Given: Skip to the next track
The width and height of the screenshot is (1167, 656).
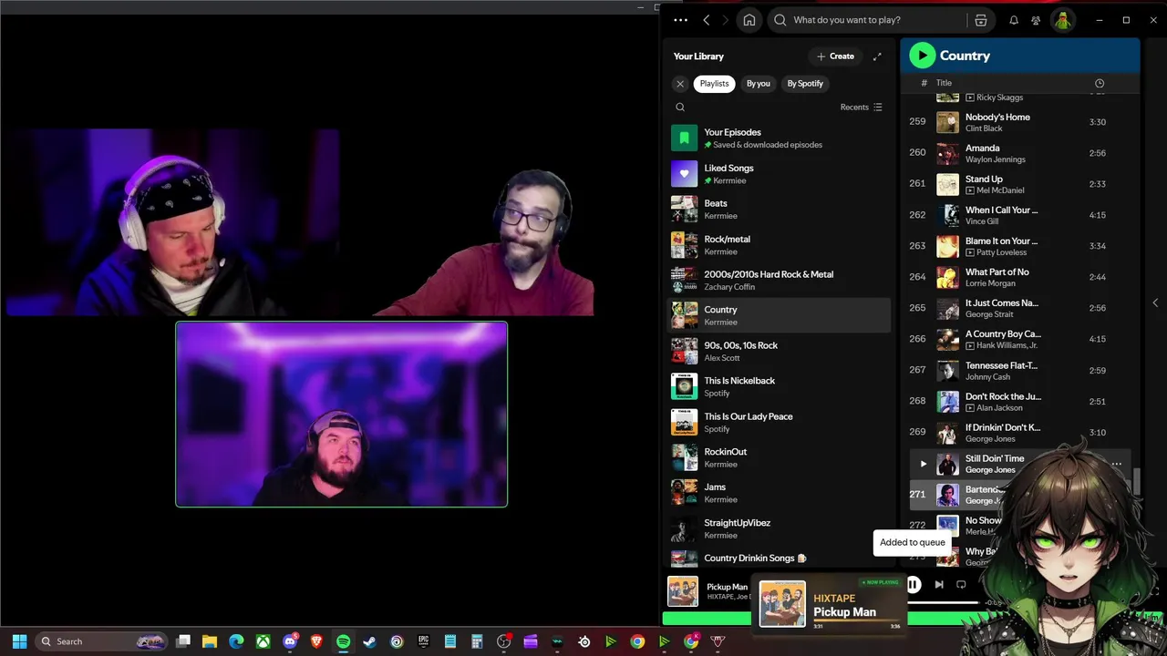Looking at the screenshot, I should click(939, 585).
